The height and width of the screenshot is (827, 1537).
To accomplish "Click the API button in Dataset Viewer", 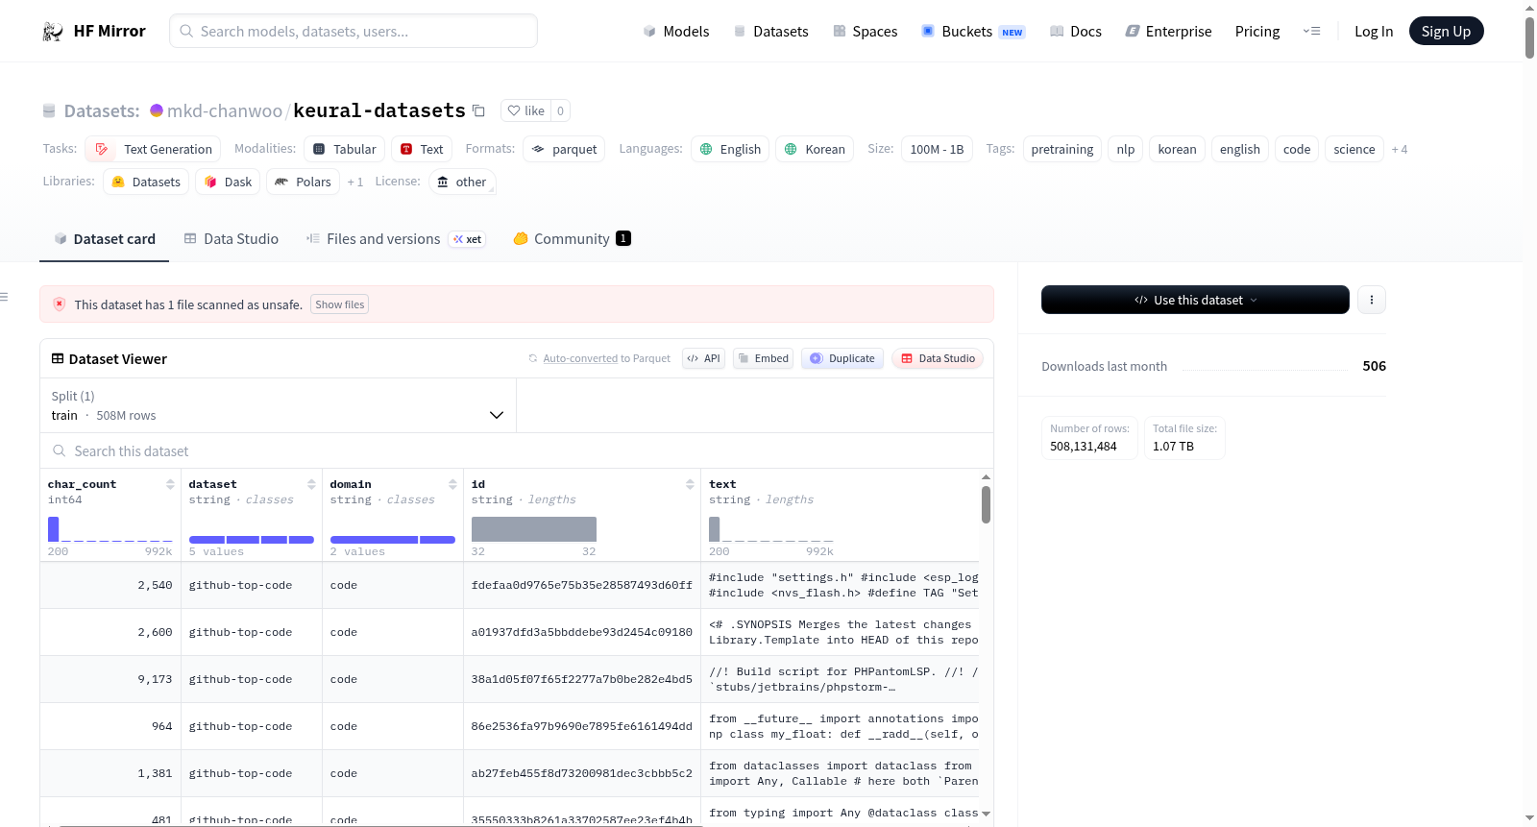I will click(703, 358).
